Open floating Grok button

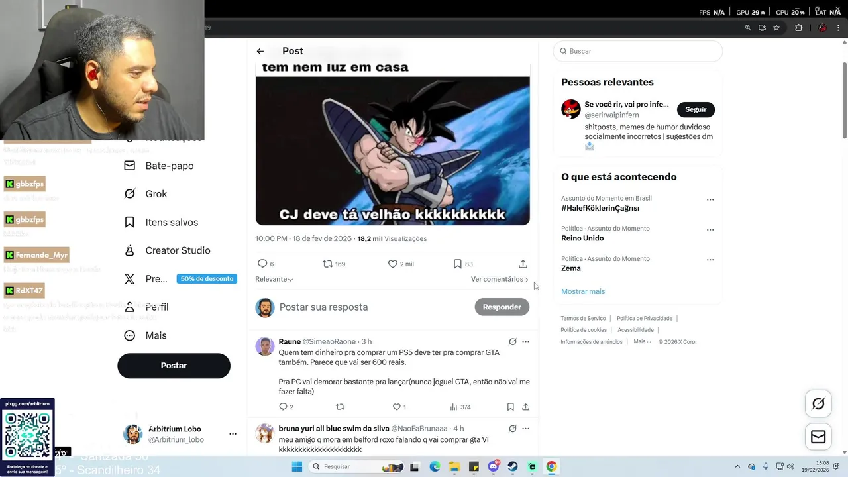pyautogui.click(x=818, y=403)
